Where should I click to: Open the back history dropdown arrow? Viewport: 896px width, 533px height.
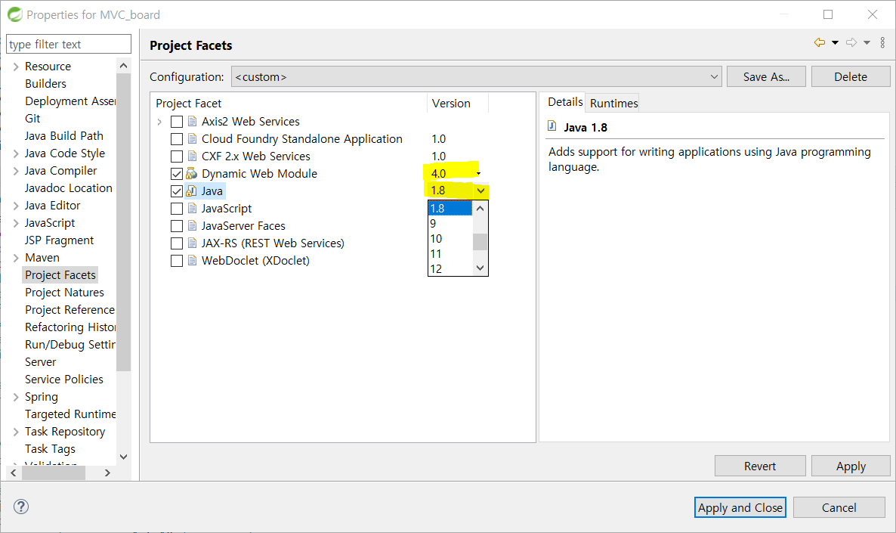835,43
